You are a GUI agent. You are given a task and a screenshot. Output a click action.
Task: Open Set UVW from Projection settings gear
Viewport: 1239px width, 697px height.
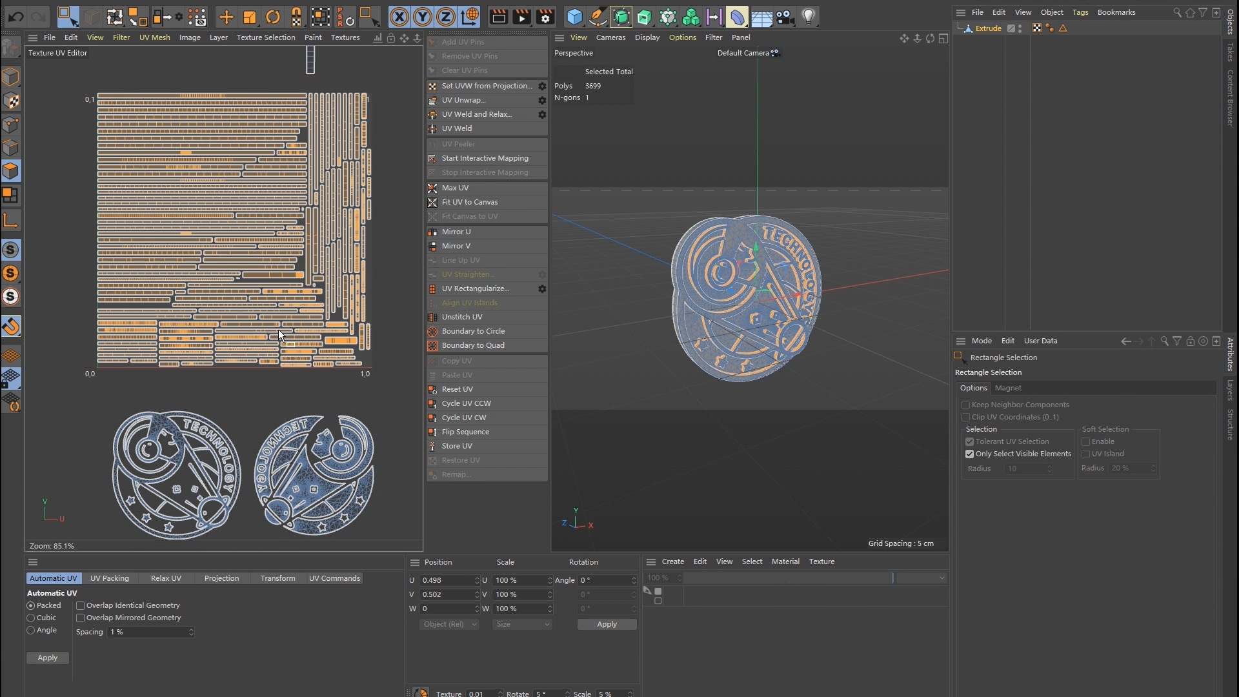coord(542,86)
